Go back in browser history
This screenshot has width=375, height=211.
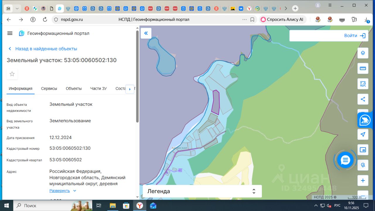[x=9, y=20]
